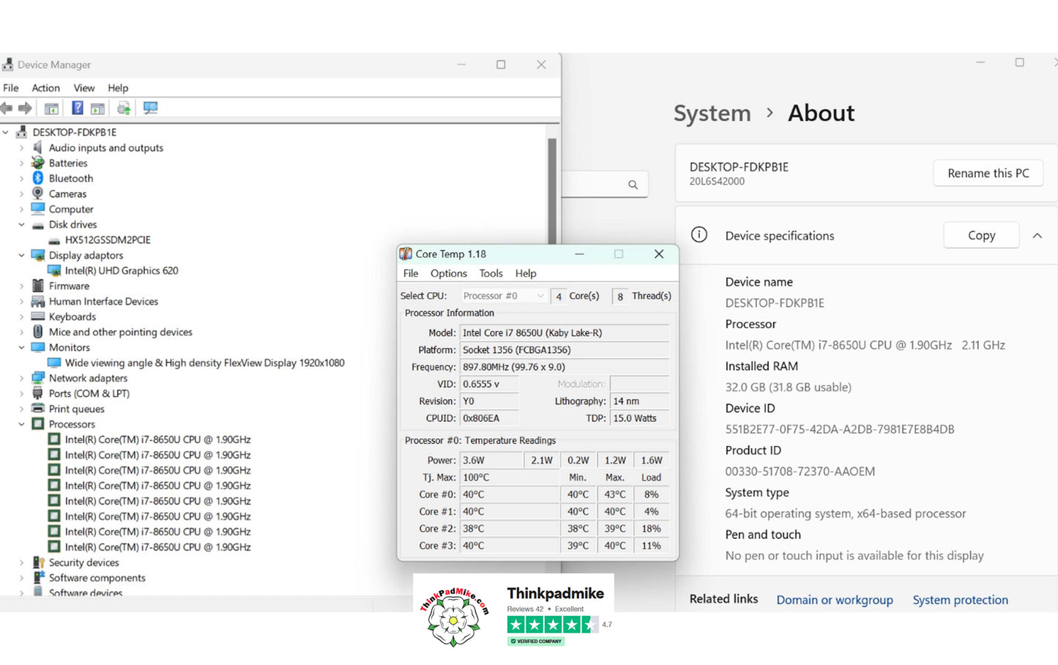Expand the Software components category
The height and width of the screenshot is (665, 1058).
click(21, 579)
